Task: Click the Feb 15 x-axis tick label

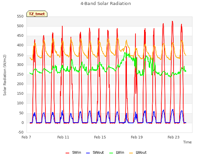Action: point(100,137)
